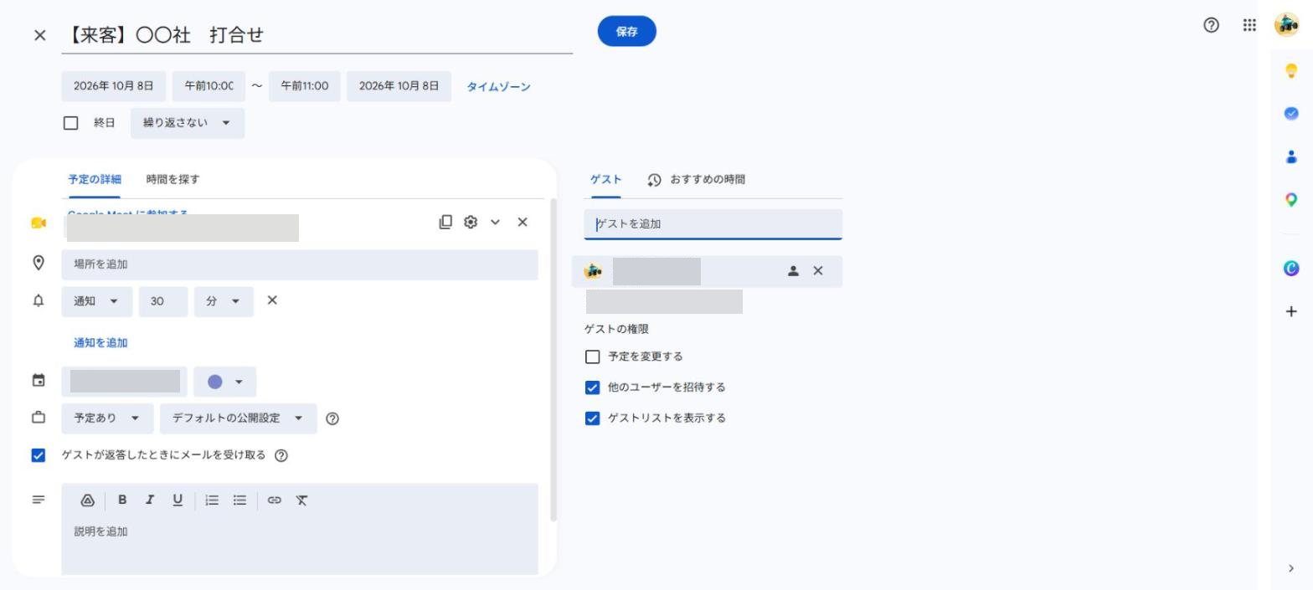1313x590 pixels.
Task: Open the start time 午前10:00 picker
Action: click(209, 86)
